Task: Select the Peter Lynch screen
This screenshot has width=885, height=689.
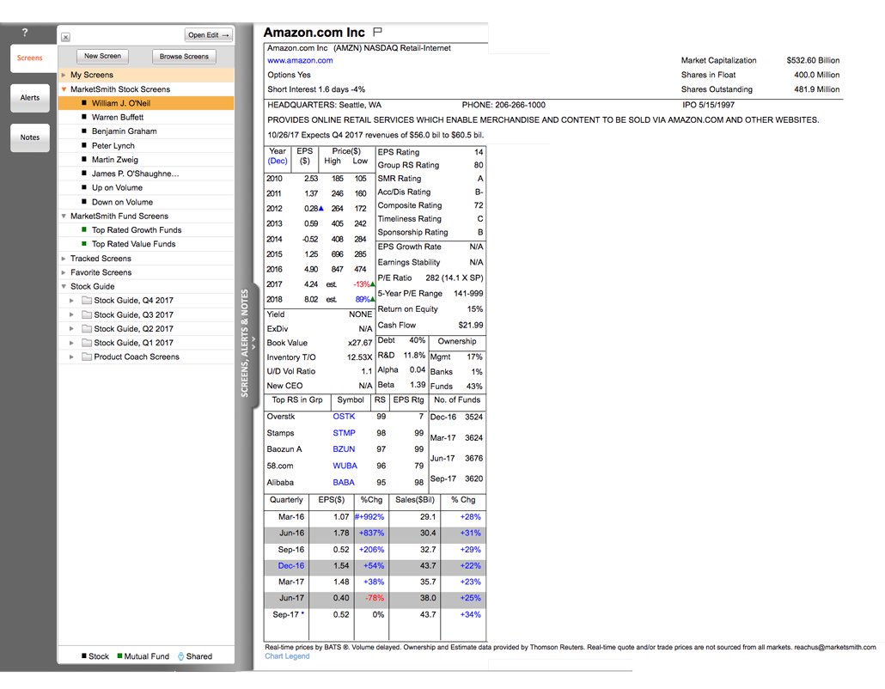Action: click(x=147, y=145)
